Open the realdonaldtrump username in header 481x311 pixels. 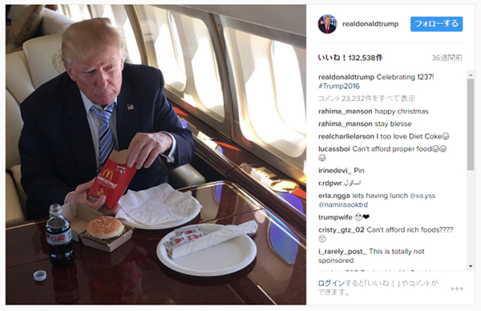370,24
